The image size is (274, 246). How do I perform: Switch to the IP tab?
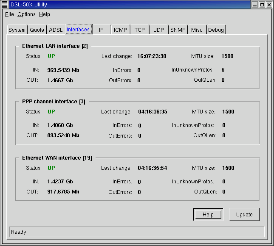click(x=102, y=30)
